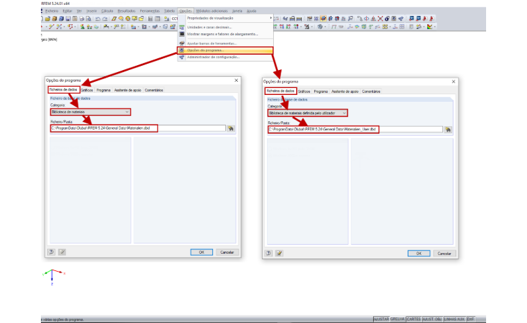Viewport: 527px width, 323px height.
Task: Open the Cálculo menu
Action: [107, 11]
